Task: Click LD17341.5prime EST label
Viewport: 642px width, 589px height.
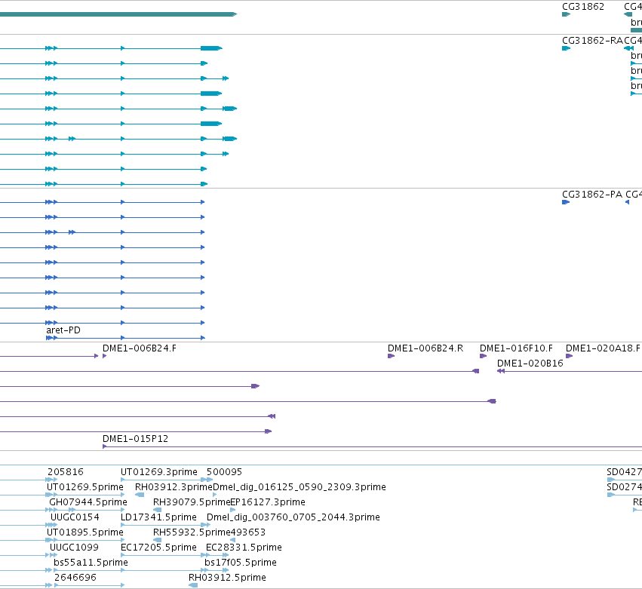Action: click(158, 517)
